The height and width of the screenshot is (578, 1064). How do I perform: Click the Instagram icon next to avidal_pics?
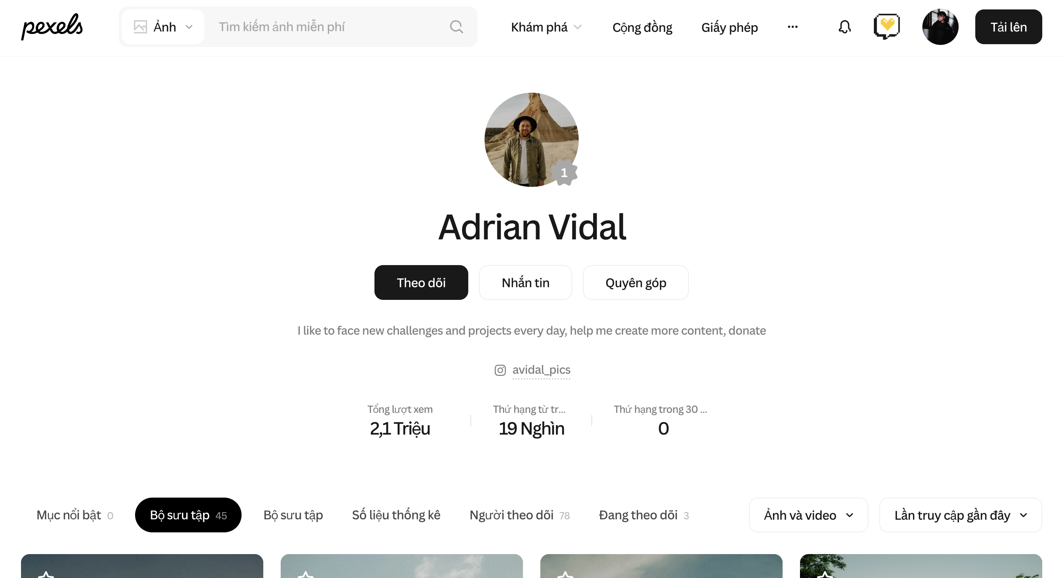click(x=500, y=370)
